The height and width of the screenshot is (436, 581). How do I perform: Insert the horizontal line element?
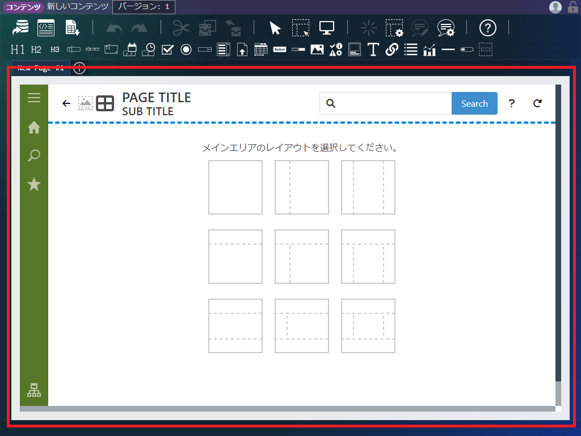(448, 49)
